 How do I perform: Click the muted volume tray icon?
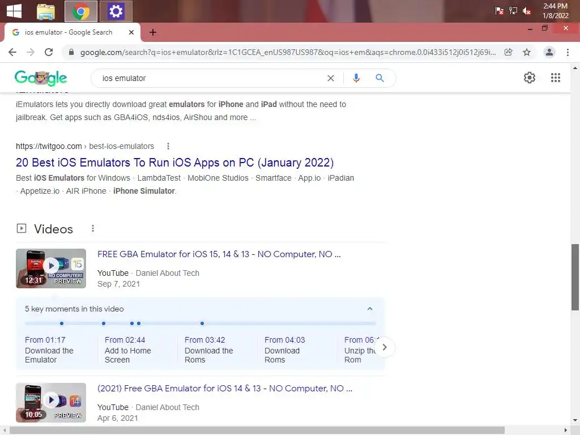tap(527, 11)
